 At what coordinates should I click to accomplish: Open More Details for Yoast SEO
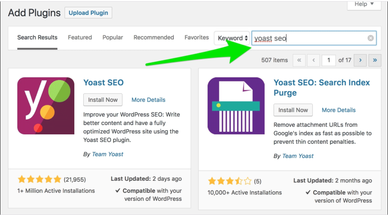pos(148,100)
